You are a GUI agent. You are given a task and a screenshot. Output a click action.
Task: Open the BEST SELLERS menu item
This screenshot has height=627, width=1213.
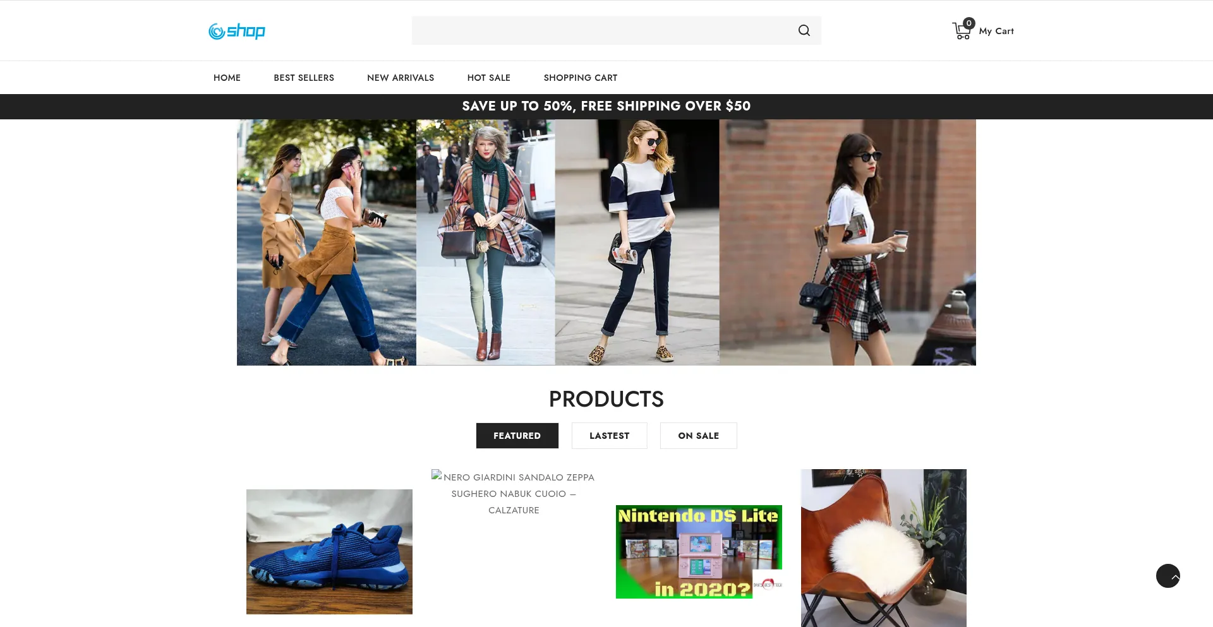click(x=304, y=78)
